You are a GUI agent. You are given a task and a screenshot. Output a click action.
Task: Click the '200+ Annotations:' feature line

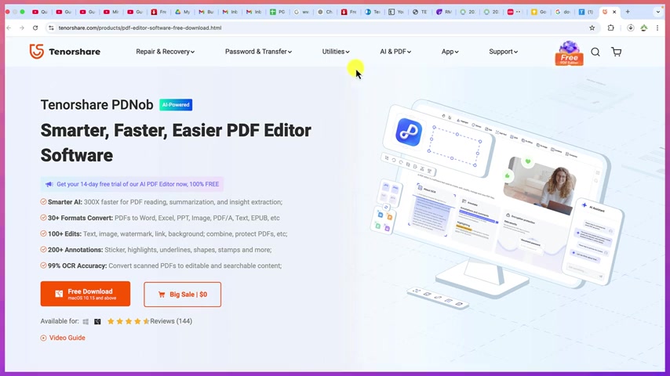tap(156, 250)
